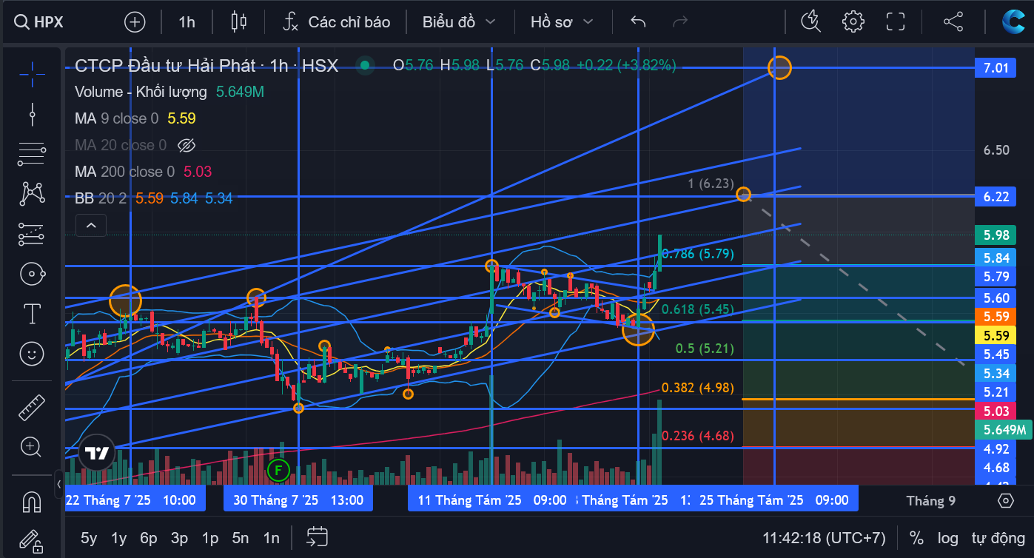Change the candlestick chart style
Image resolution: width=1034 pixels, height=558 pixels.
tap(238, 21)
